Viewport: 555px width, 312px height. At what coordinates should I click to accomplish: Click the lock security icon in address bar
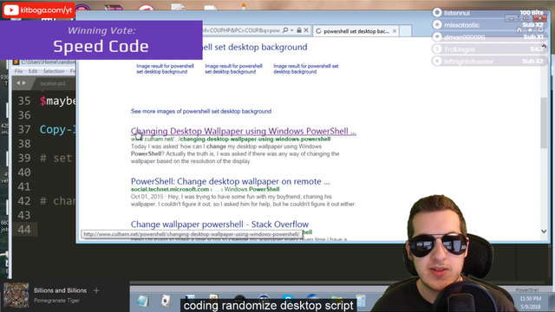point(299,30)
